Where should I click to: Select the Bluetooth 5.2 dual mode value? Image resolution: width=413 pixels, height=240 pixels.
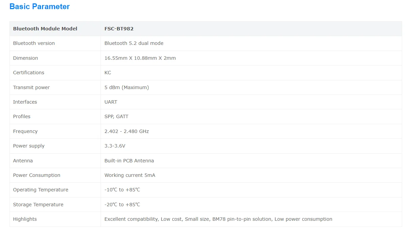click(134, 43)
